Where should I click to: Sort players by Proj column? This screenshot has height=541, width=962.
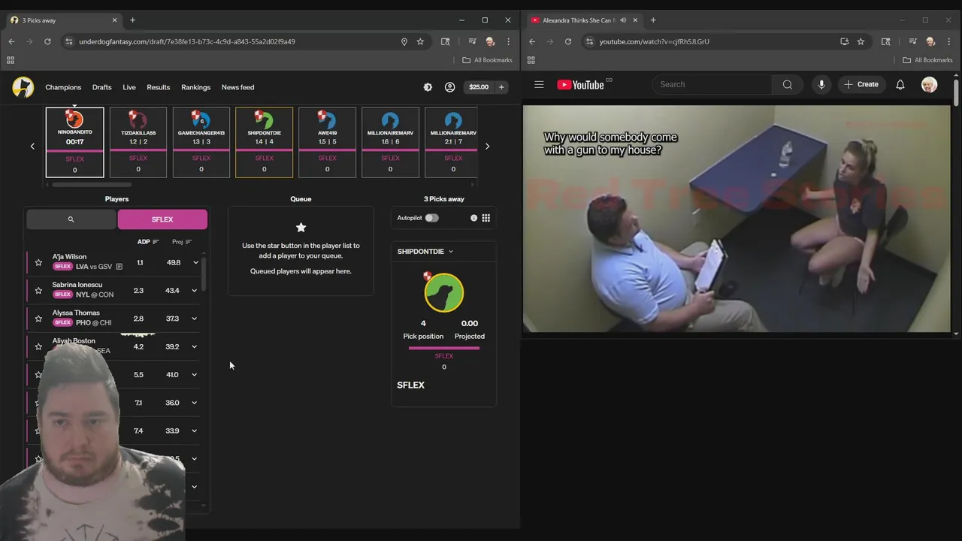[x=182, y=242]
